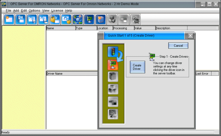Viewport: 221px width, 136px height.
Task: Click the window-to-drive toolbar icon
Action: [x=44, y=19]
